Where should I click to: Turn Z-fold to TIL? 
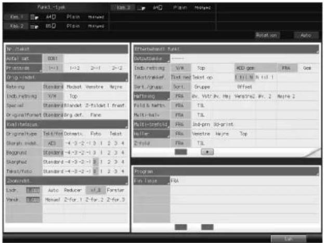(x=201, y=143)
